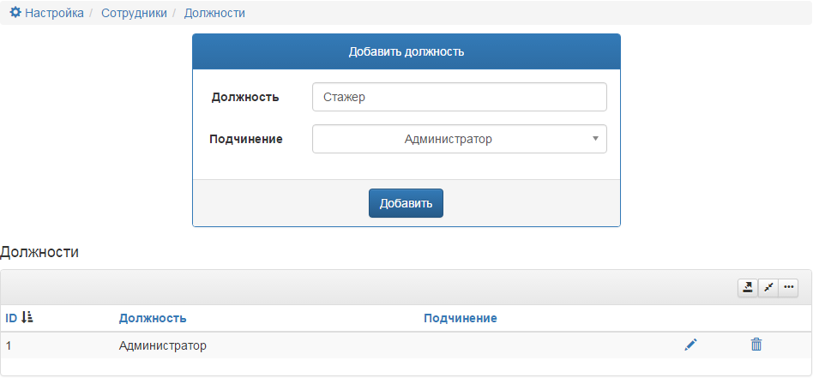Go to the Сотрудники breadcrumb

(134, 13)
